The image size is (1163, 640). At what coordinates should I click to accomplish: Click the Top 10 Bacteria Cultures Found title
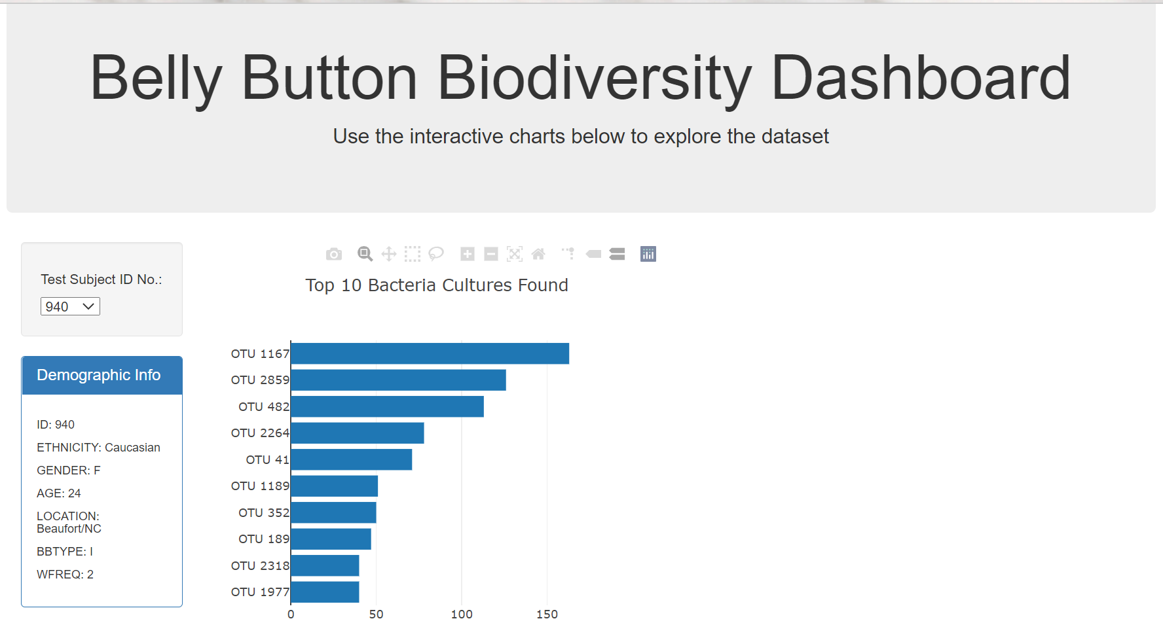pyautogui.click(x=436, y=285)
